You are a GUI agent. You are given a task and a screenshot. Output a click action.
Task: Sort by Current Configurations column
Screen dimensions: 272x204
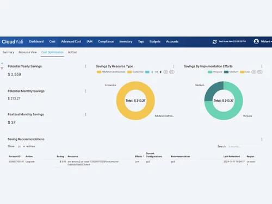[154, 155]
